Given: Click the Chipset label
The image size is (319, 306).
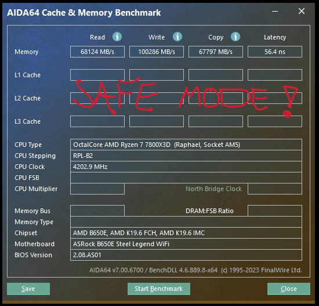Looking at the screenshot, I should point(26,233).
